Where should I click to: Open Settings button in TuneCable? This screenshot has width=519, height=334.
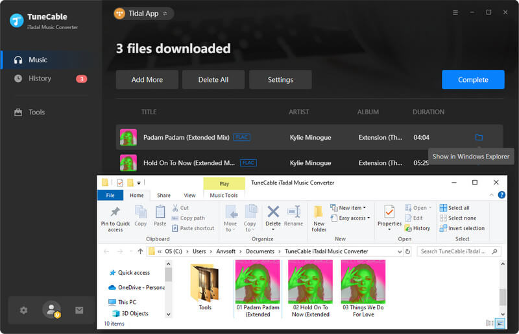[280, 80]
